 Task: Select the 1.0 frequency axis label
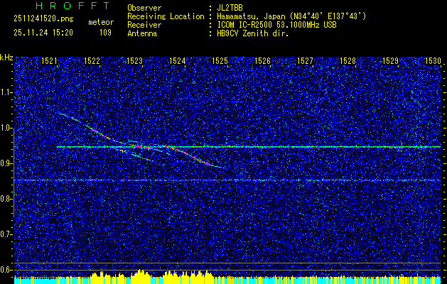point(6,128)
